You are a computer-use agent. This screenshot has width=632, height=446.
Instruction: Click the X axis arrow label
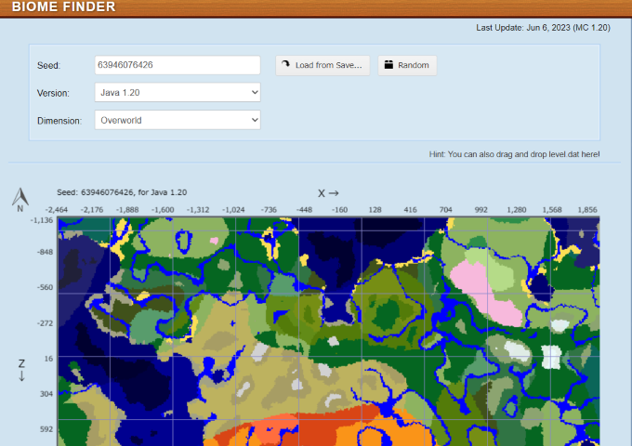point(328,193)
